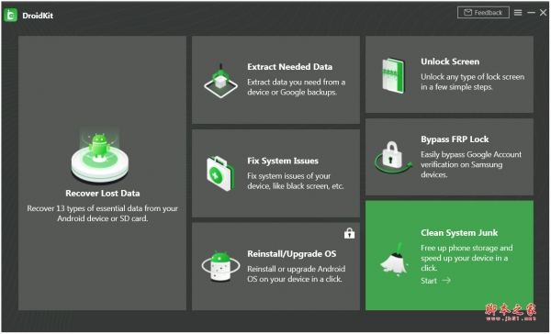Click Start link in Clean System Junk

tap(429, 281)
